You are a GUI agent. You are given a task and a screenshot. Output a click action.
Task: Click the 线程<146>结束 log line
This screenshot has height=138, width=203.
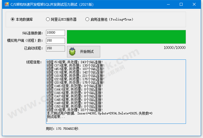point(75,93)
